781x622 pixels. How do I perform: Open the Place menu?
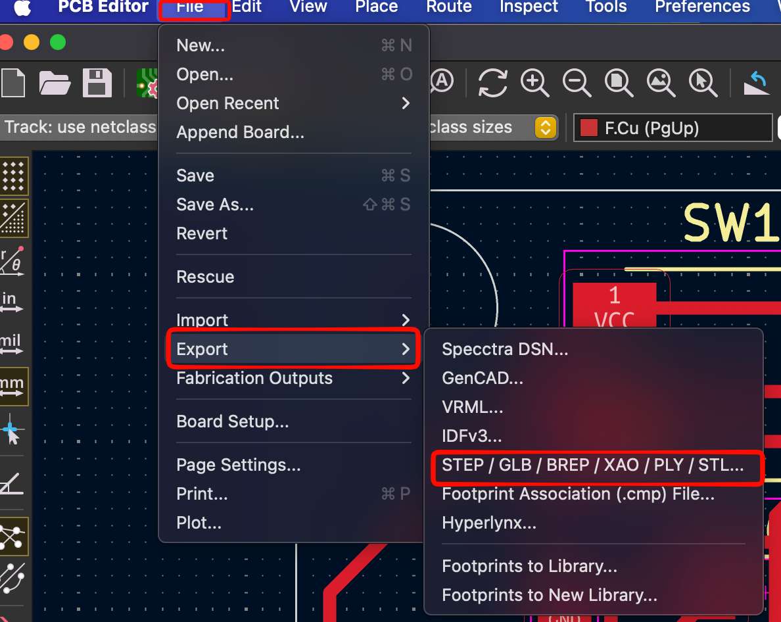377,7
